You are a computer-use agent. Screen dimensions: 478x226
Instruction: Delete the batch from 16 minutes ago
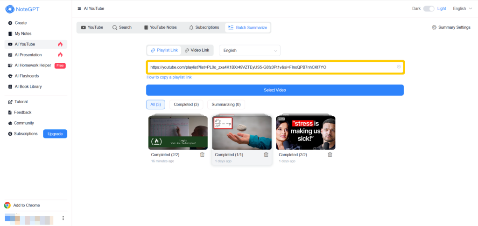(x=202, y=154)
